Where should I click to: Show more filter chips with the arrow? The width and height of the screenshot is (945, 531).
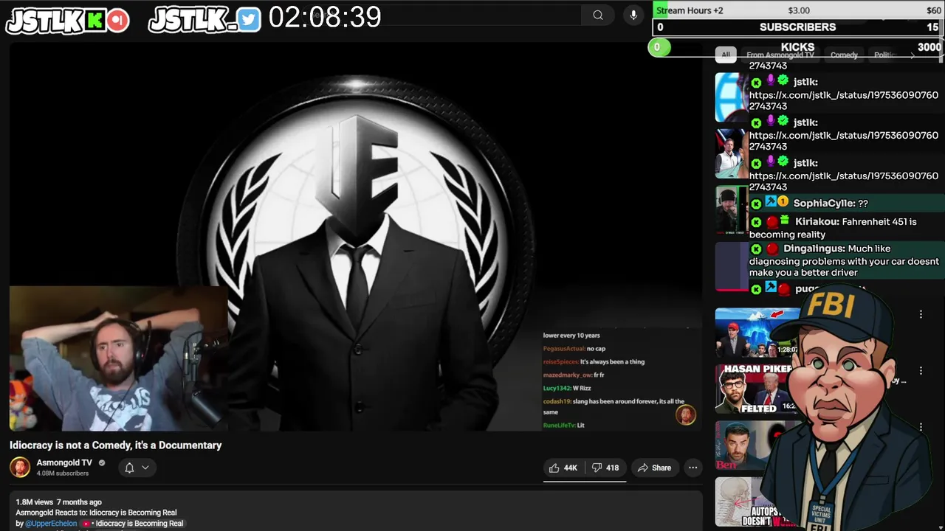tap(913, 55)
